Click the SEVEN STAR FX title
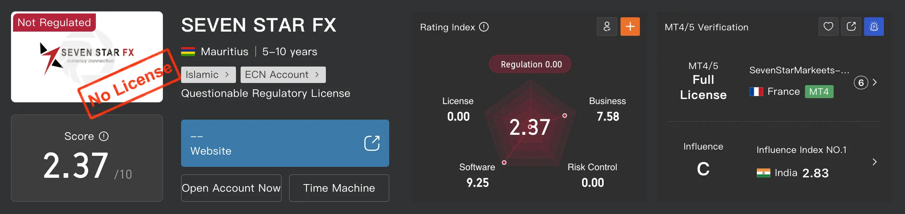Image resolution: width=905 pixels, height=214 pixels. click(258, 25)
